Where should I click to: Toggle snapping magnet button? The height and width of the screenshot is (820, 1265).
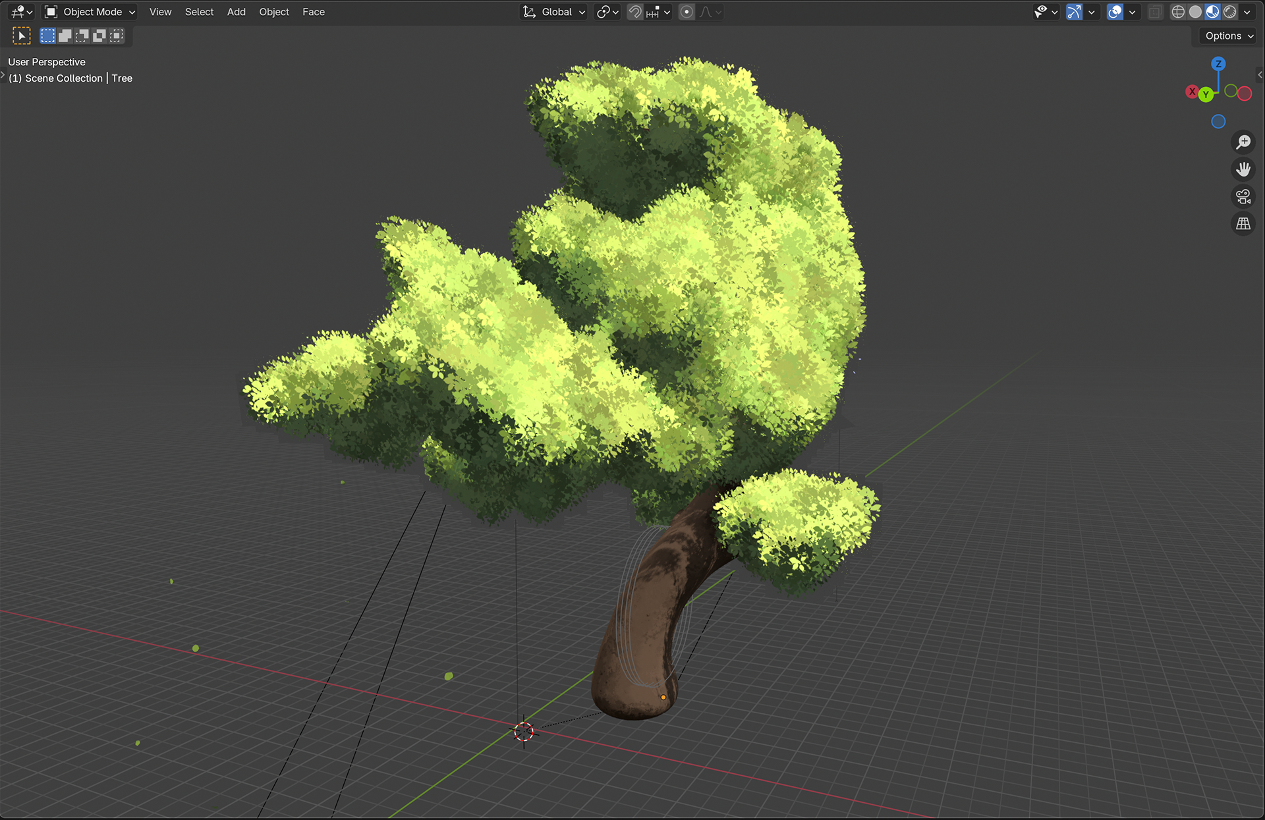coord(635,12)
